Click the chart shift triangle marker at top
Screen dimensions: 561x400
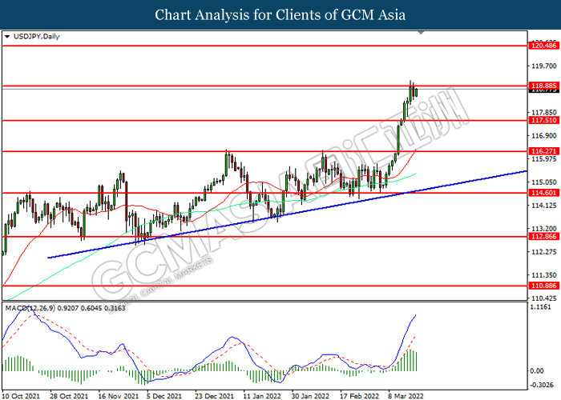point(421,33)
